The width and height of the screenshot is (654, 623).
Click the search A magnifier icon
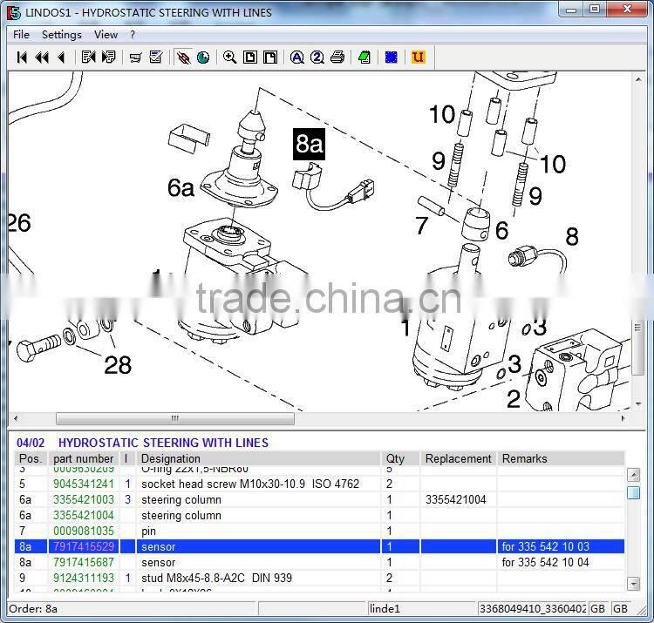pyautogui.click(x=297, y=58)
